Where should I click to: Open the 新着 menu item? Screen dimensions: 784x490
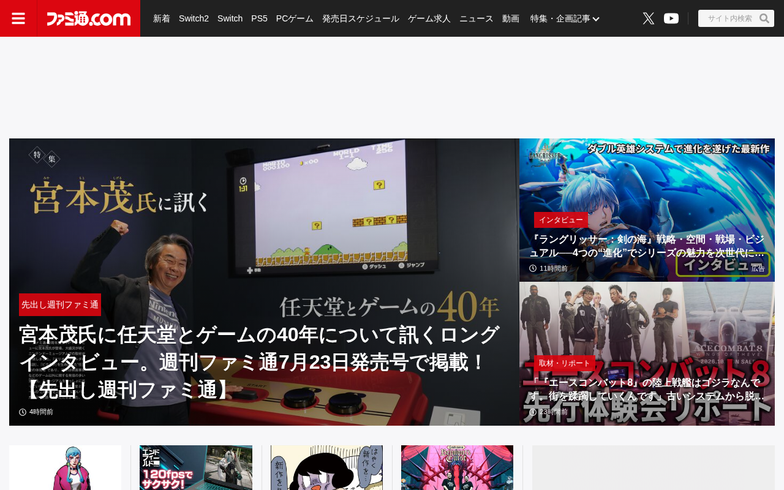[x=162, y=18]
